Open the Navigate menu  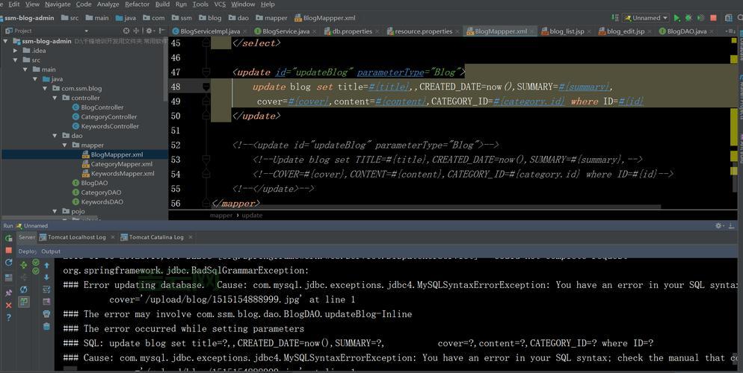click(x=58, y=4)
